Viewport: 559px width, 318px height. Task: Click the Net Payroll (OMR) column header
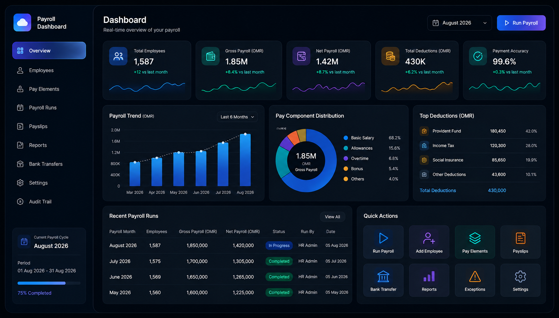[x=243, y=232]
